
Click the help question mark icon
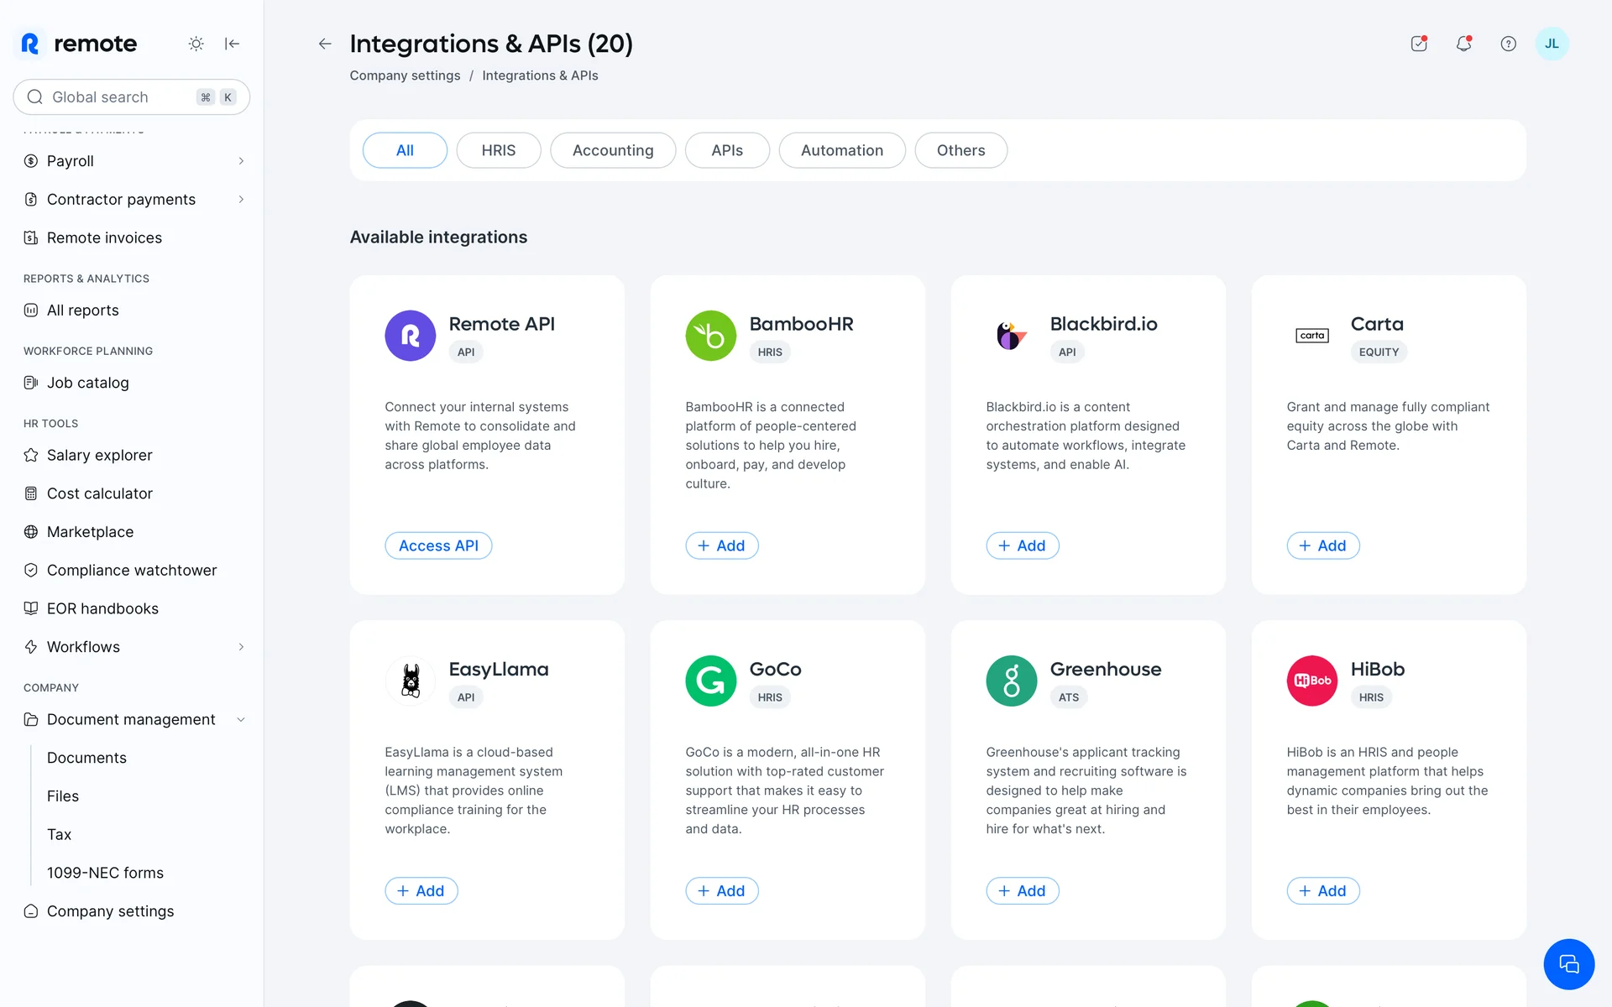(1508, 44)
